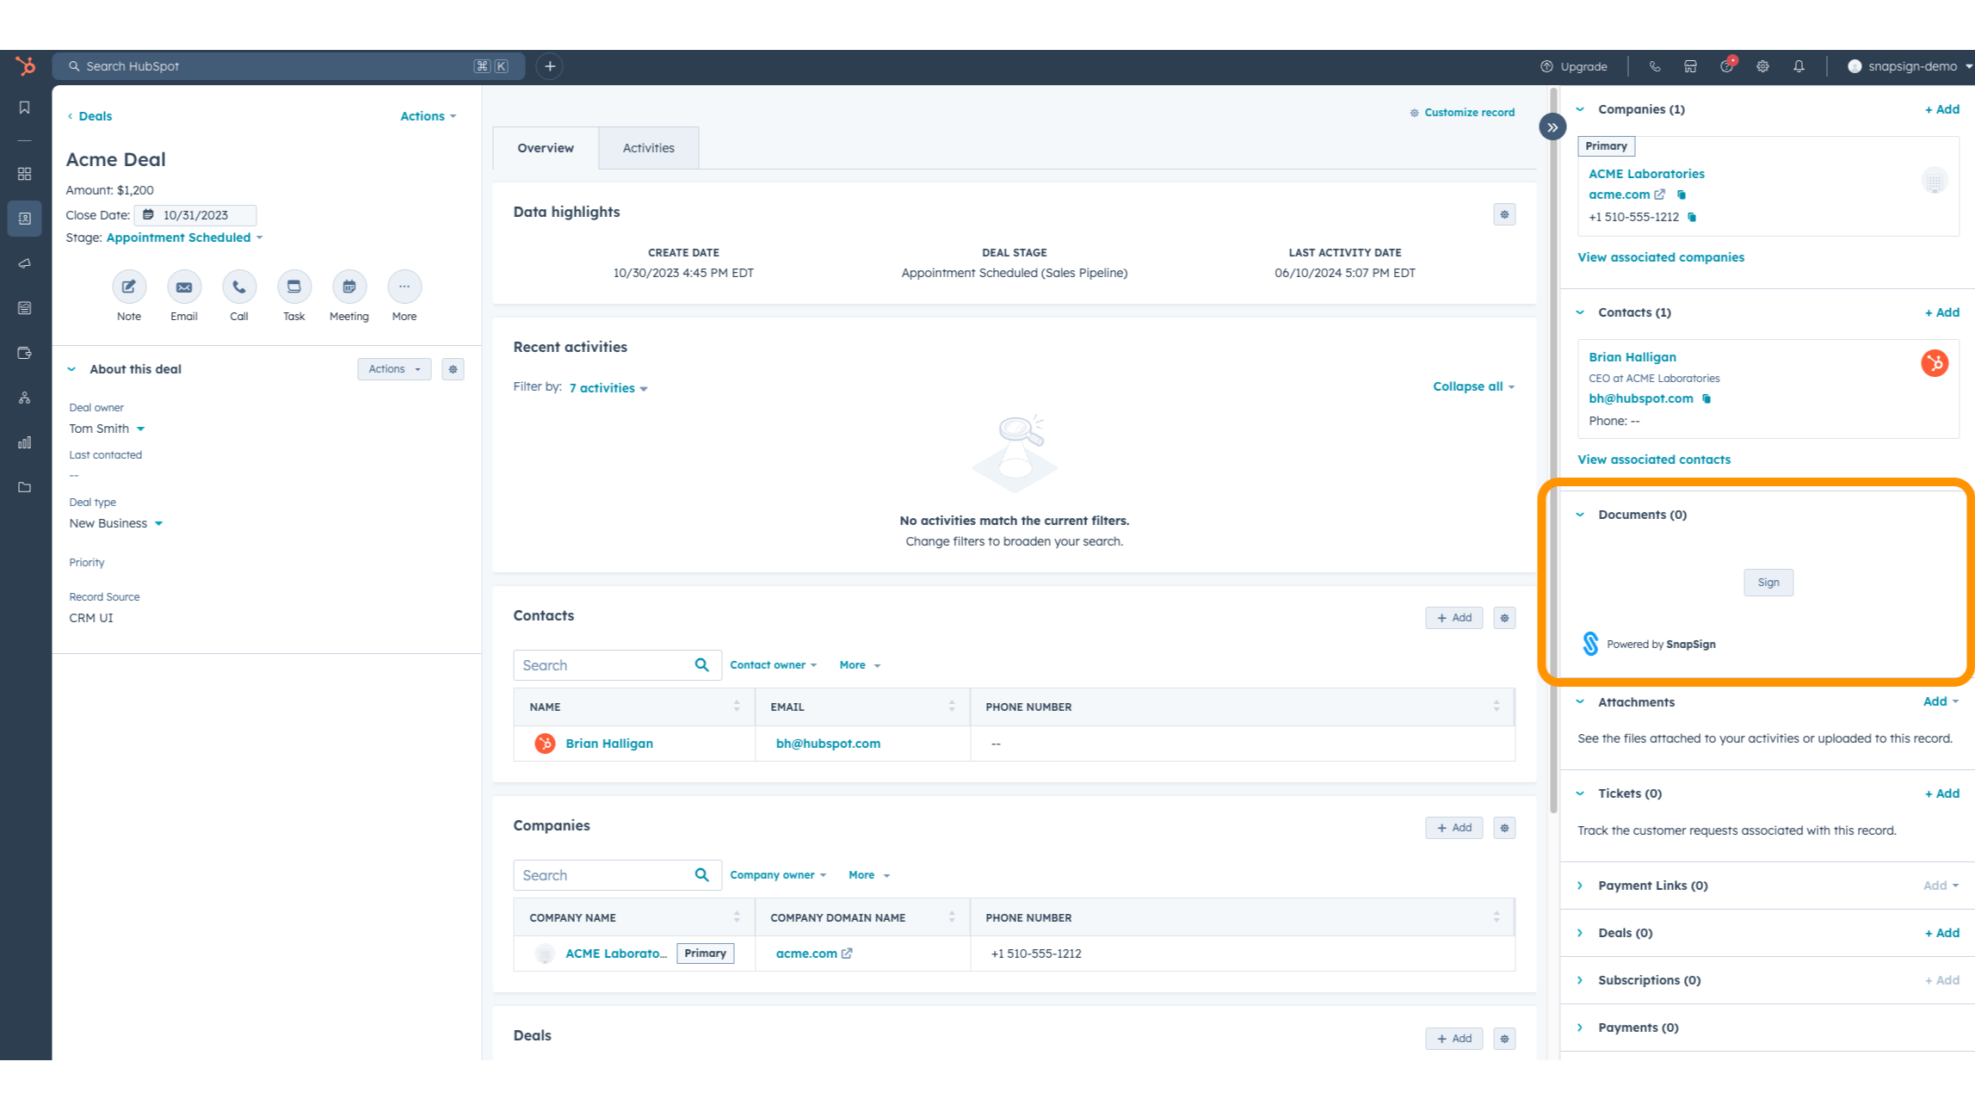Switch to the Activities tab
Viewport: 1975px width, 1111px height.
[649, 148]
